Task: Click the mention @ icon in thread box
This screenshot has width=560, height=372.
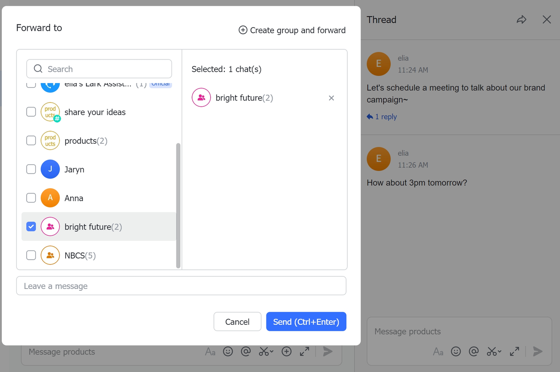Action: 473,351
